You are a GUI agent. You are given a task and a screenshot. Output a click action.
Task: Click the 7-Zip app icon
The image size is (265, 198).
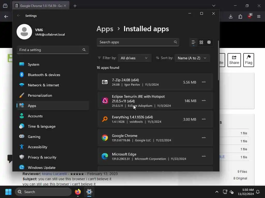105,82
